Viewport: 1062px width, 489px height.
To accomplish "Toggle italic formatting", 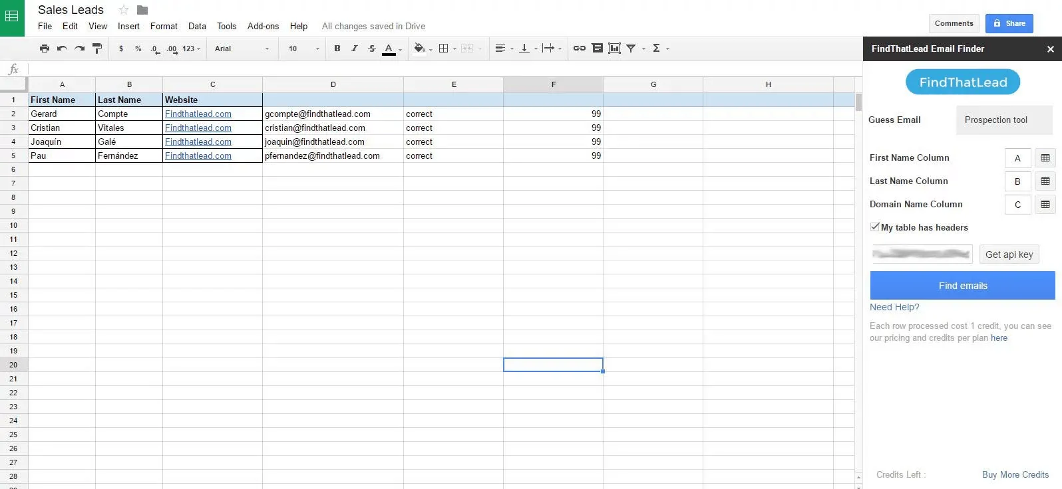I will point(354,49).
